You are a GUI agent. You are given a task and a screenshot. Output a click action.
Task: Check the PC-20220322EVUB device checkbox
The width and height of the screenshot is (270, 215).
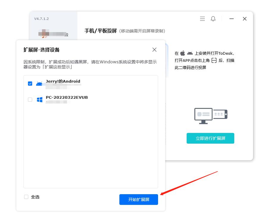[x=30, y=100]
